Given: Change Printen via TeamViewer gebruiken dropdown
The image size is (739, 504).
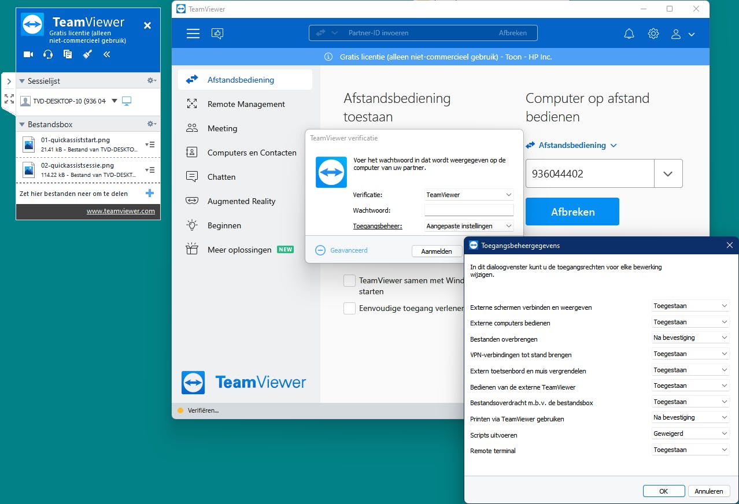Looking at the screenshot, I should pyautogui.click(x=690, y=417).
